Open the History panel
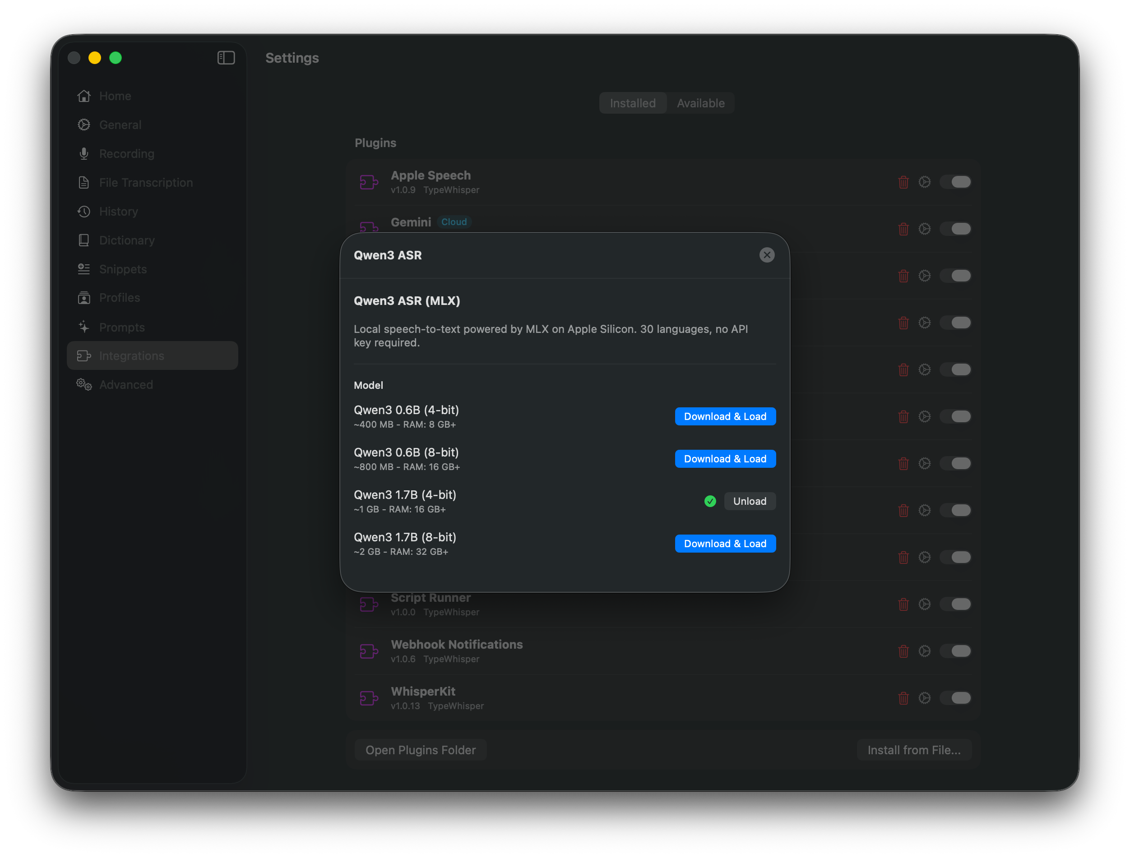The height and width of the screenshot is (858, 1130). tap(119, 212)
